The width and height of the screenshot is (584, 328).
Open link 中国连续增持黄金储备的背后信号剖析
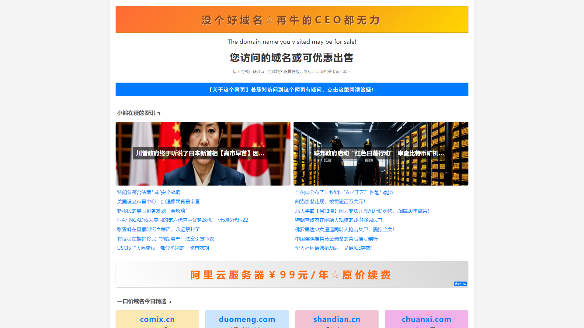(336, 239)
